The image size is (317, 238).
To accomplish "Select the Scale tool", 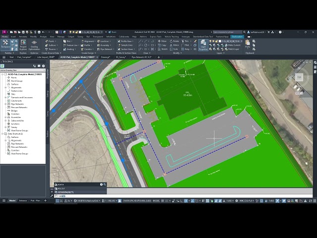I will (x=174, y=49).
